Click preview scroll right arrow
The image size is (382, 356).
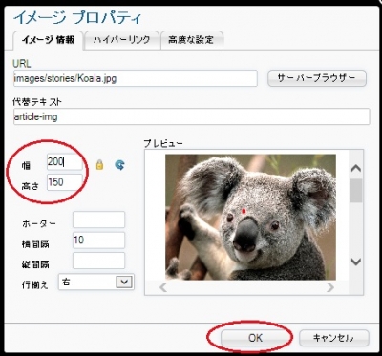pyautogui.click(x=330, y=287)
